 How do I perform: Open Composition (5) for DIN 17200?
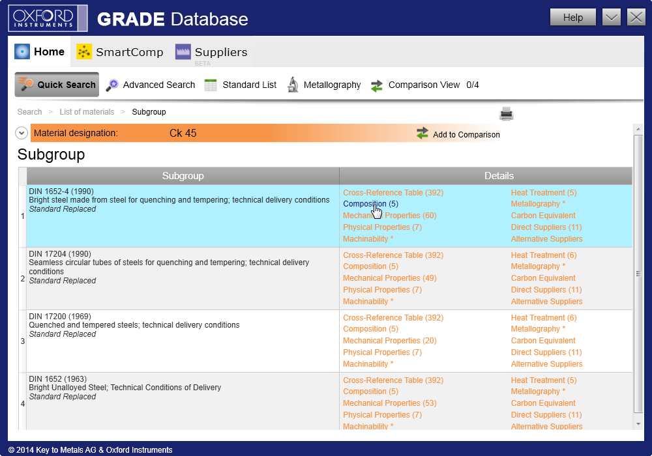click(370, 328)
